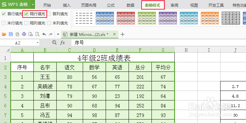Save the workbook using the floppy disk icon

pyautogui.click(x=11, y=34)
